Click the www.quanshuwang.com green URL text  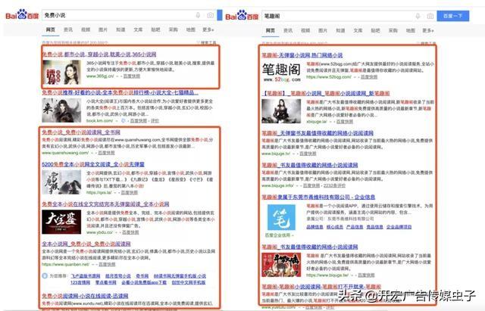65,153
